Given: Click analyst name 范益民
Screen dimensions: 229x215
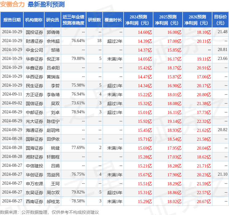Looking at the screenshot, I should 53,175.
